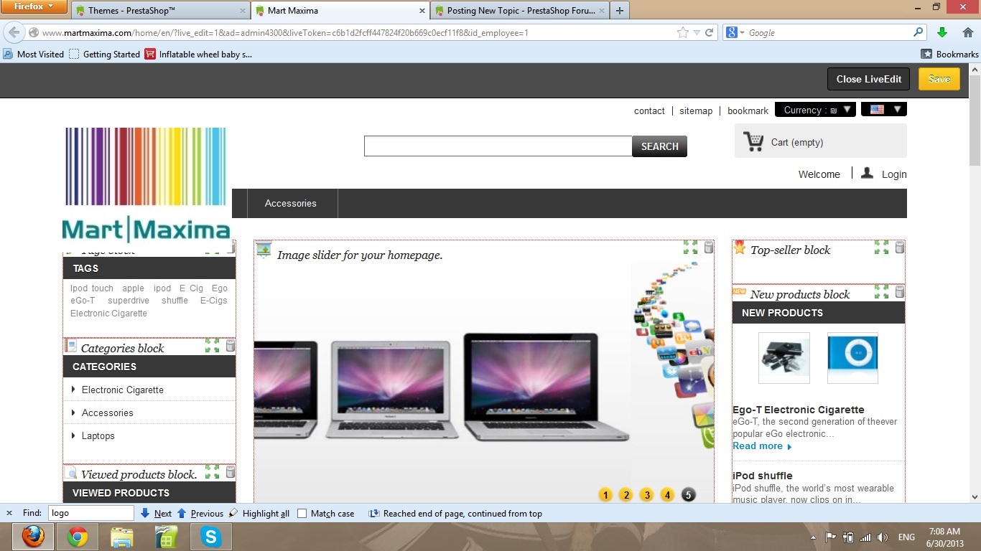Open URL history dropdown arrow in address bar
The image size is (981, 551).
point(696,32)
